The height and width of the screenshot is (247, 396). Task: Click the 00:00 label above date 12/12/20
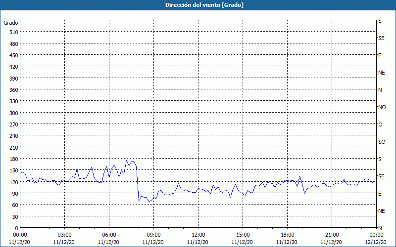tap(377, 235)
